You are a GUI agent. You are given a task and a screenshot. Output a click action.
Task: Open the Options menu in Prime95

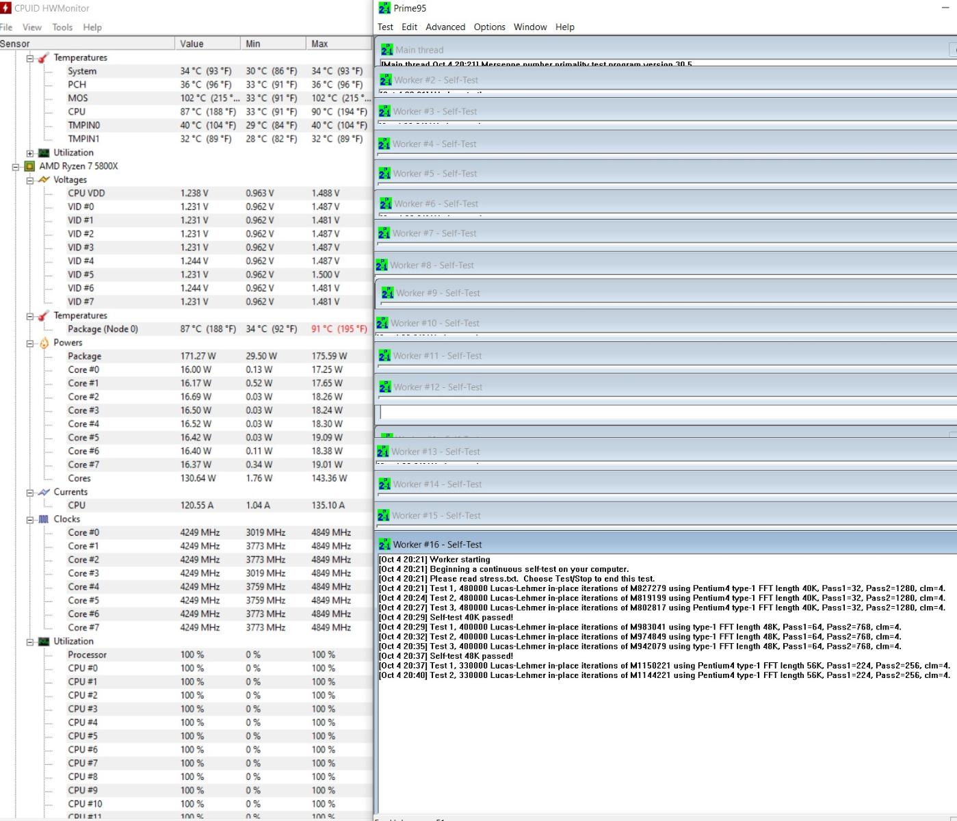coord(490,27)
